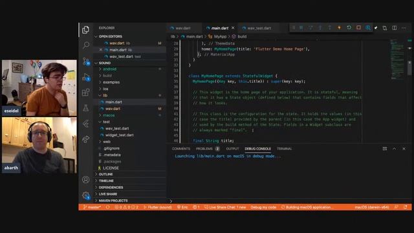The width and height of the screenshot is (414, 233).
Task: Open the .metadata file
Action: coord(112,155)
